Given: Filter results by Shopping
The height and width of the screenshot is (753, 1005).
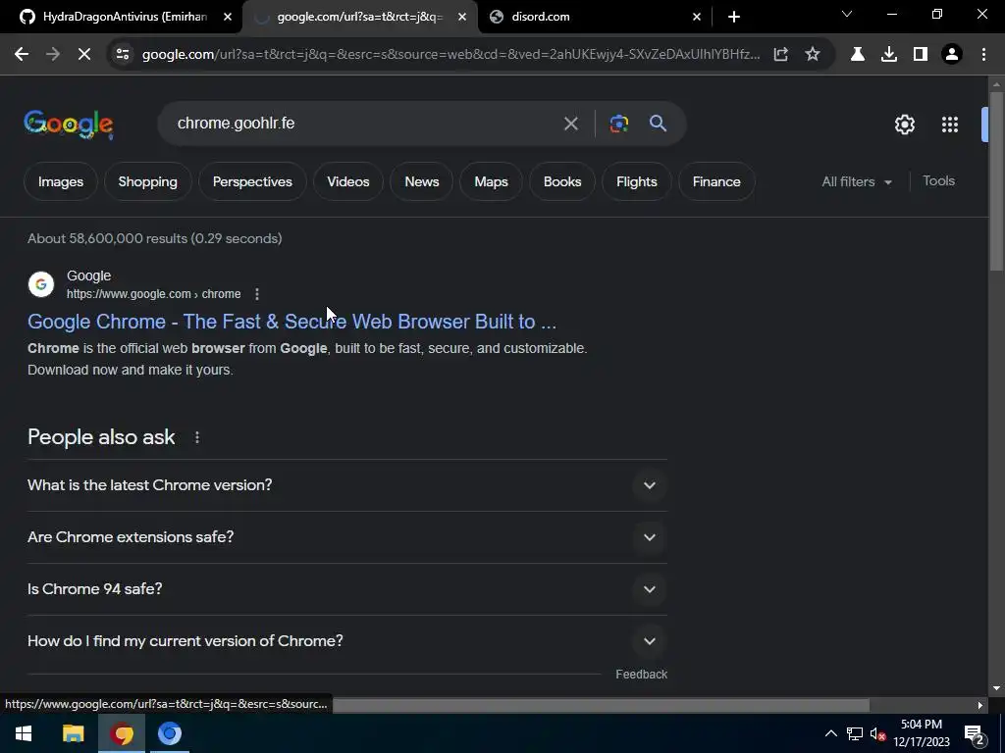Looking at the screenshot, I should pyautogui.click(x=148, y=181).
